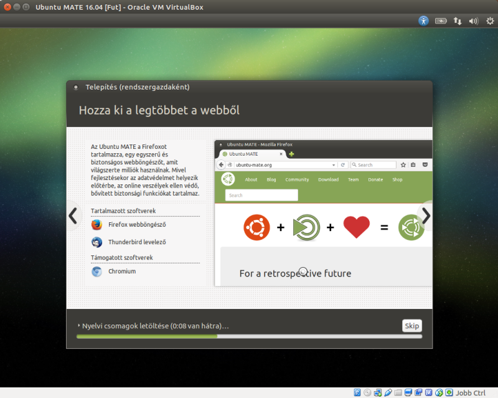Click the 'Hozza ki a legtöbbet a webből' heading

pos(159,110)
